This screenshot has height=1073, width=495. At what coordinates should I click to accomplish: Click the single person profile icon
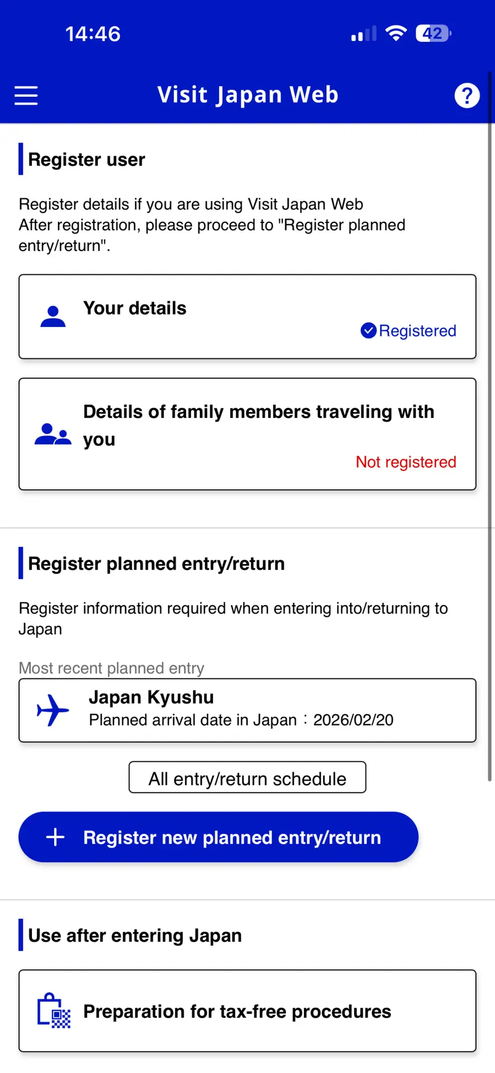pyautogui.click(x=53, y=316)
